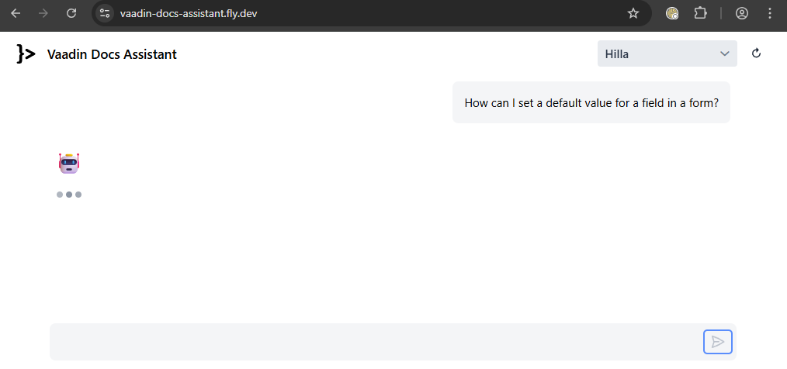Click the send message paper plane button

(717, 342)
